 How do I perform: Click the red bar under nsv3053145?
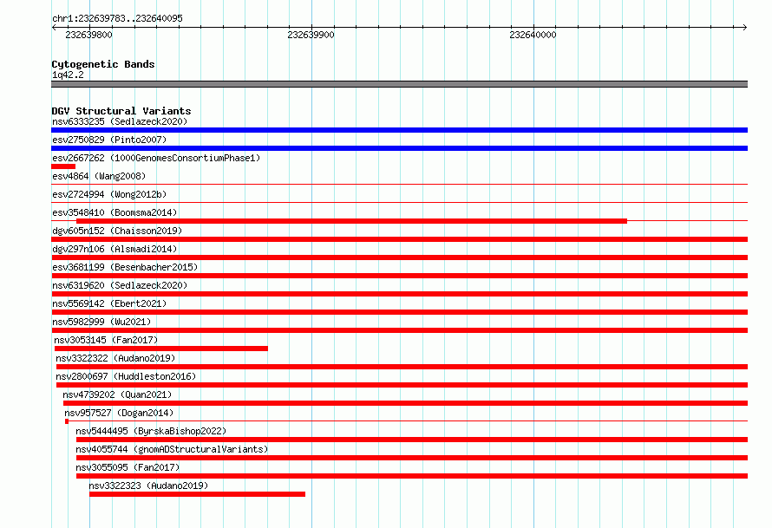click(x=161, y=349)
